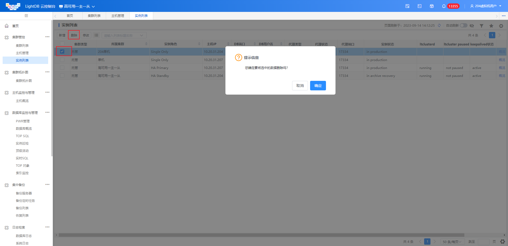508x246 pixels.
Task: Switch to the 实例列表 tab
Action: click(x=141, y=16)
